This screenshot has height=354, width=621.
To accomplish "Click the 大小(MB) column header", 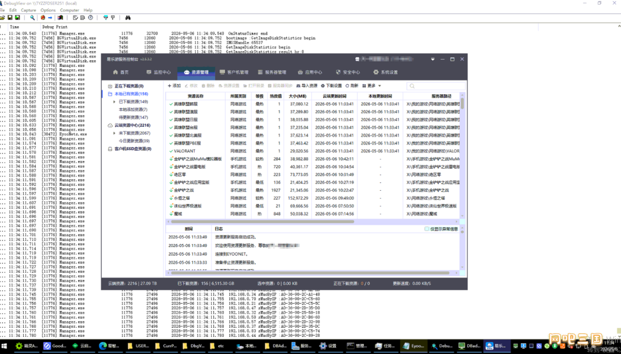I will point(297,96).
